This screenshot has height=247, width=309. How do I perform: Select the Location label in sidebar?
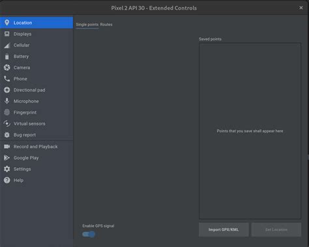(x=23, y=23)
